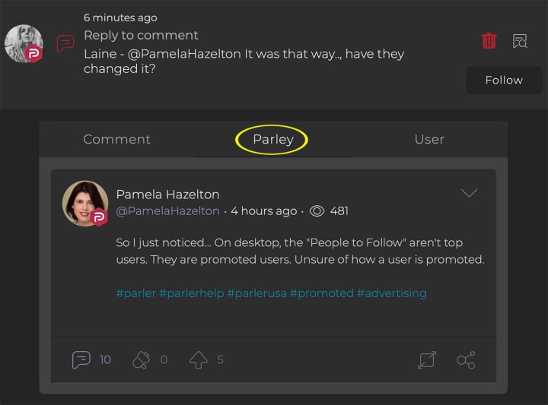
Task: Open the #parlerhelp hashtag link
Action: 191,293
